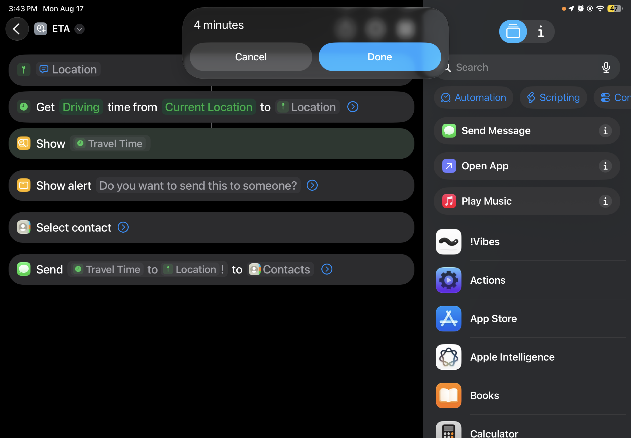Change the Driving travel mode
The image size is (631, 438).
(x=81, y=107)
